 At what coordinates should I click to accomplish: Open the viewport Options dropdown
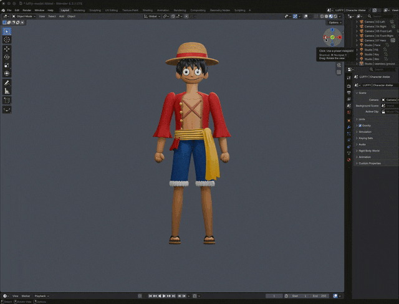(335, 22)
